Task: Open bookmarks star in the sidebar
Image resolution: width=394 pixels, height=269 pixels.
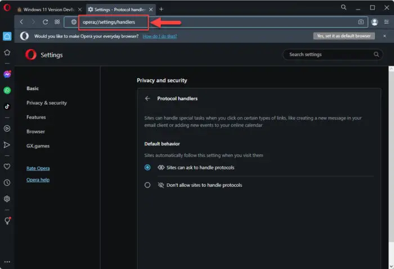Action: pyautogui.click(x=7, y=52)
